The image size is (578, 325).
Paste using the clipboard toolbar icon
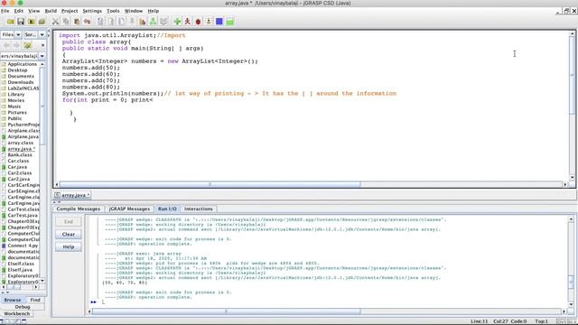(x=77, y=22)
